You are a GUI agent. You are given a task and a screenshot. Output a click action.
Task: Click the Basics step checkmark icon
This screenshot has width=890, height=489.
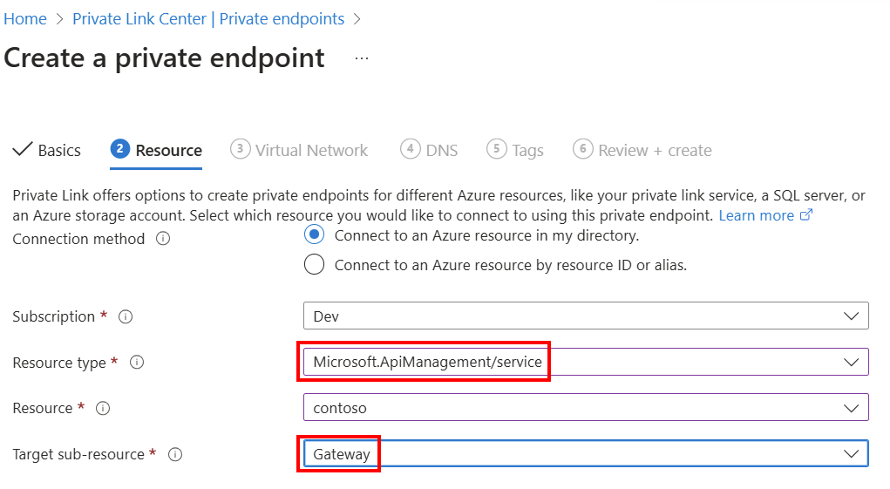[23, 150]
